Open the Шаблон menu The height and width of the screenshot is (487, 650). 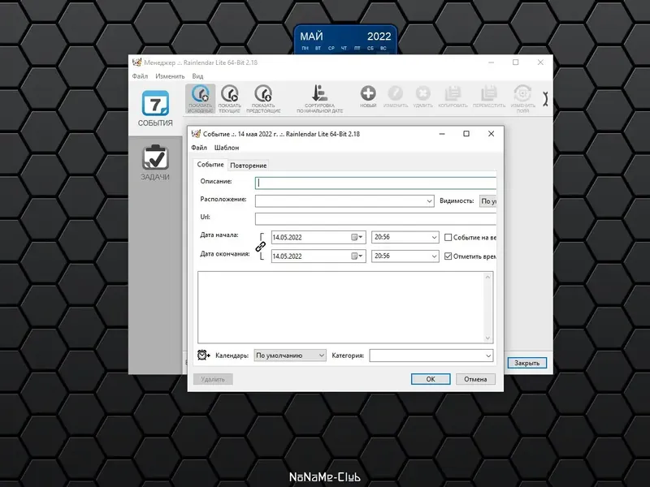click(227, 148)
